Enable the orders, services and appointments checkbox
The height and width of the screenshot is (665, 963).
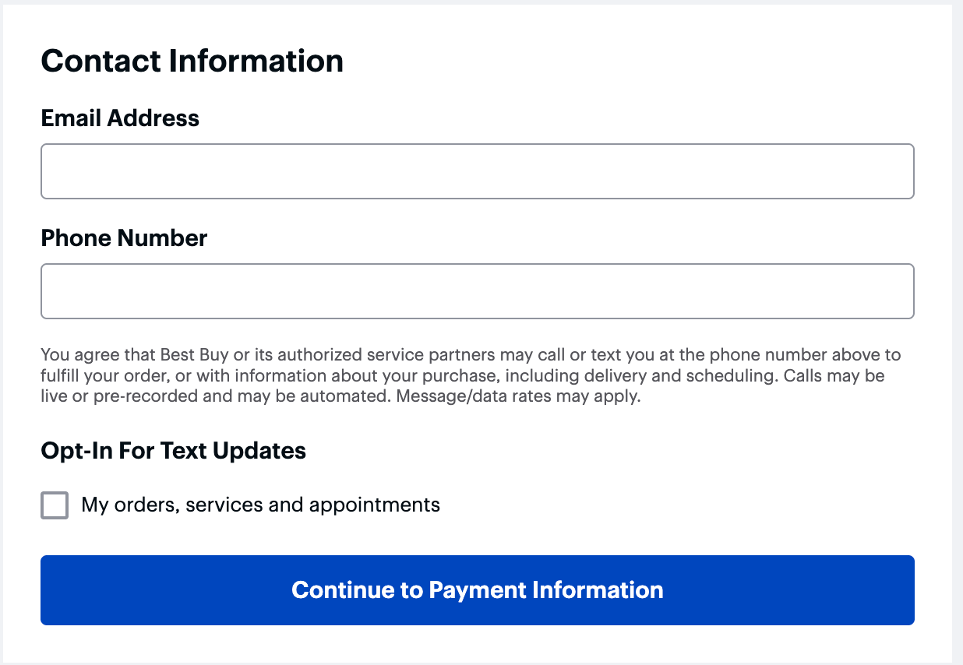(x=55, y=505)
